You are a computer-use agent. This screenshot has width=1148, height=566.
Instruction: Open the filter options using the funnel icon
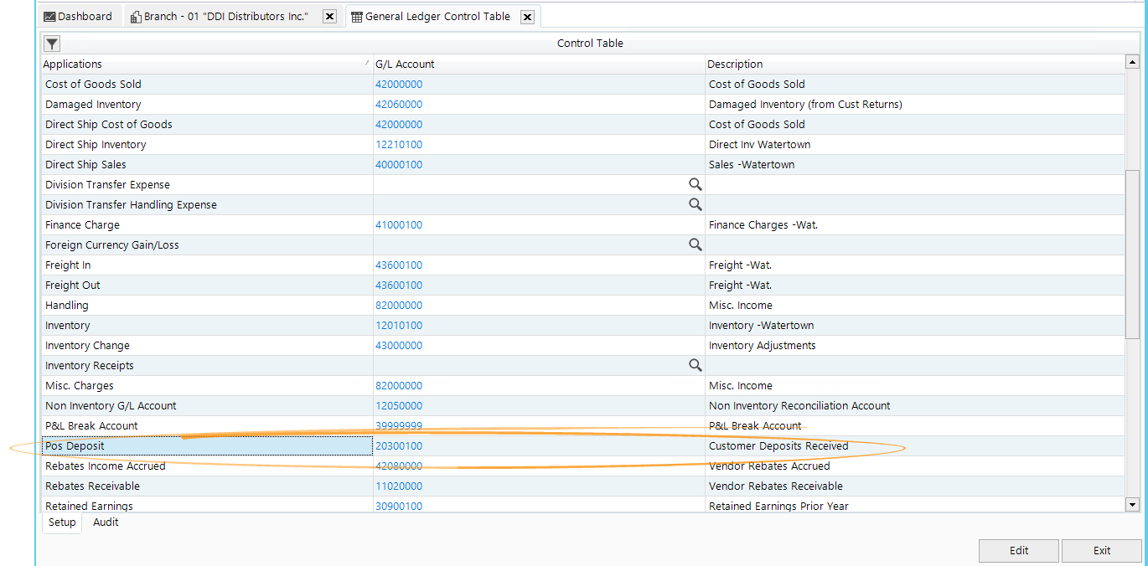pyautogui.click(x=51, y=43)
